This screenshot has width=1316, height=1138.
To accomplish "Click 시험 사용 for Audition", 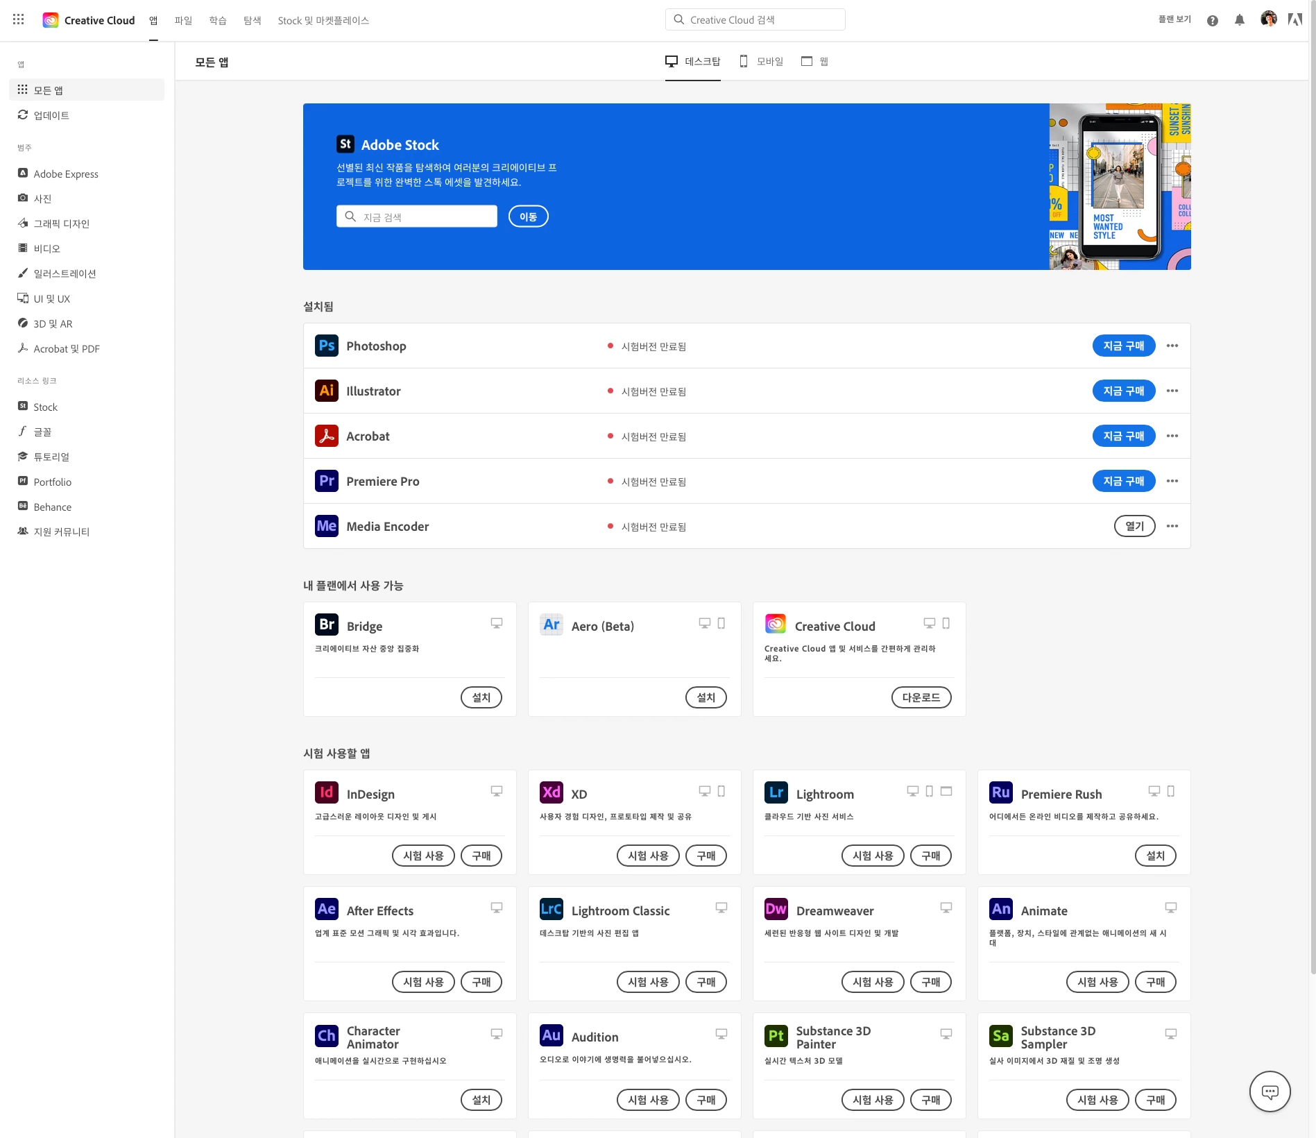I will tap(648, 1100).
